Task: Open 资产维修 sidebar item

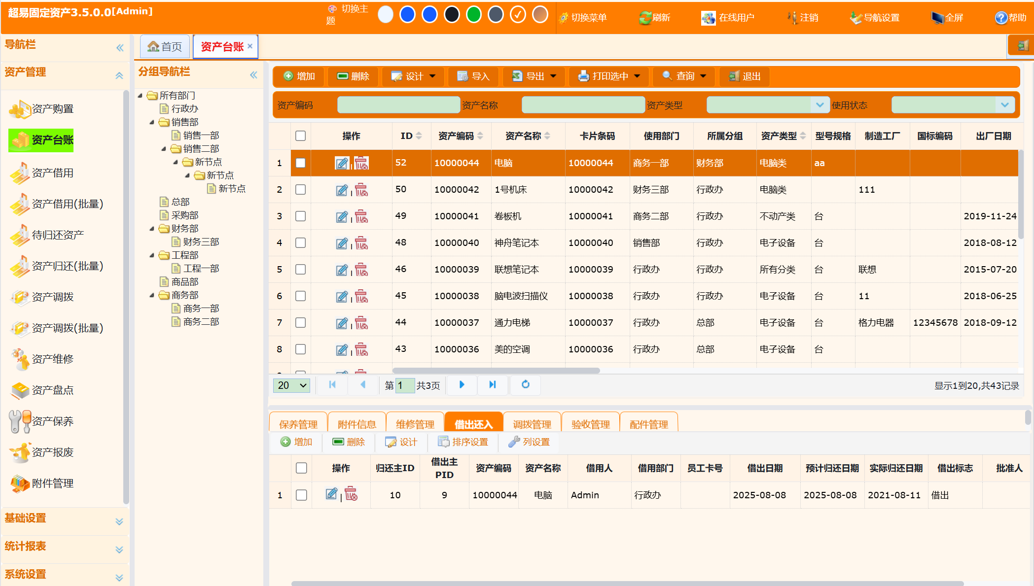Action: click(42, 359)
